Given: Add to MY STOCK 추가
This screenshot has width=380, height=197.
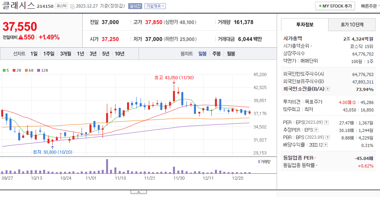Looking at the screenshot, I should pyautogui.click(x=335, y=6).
